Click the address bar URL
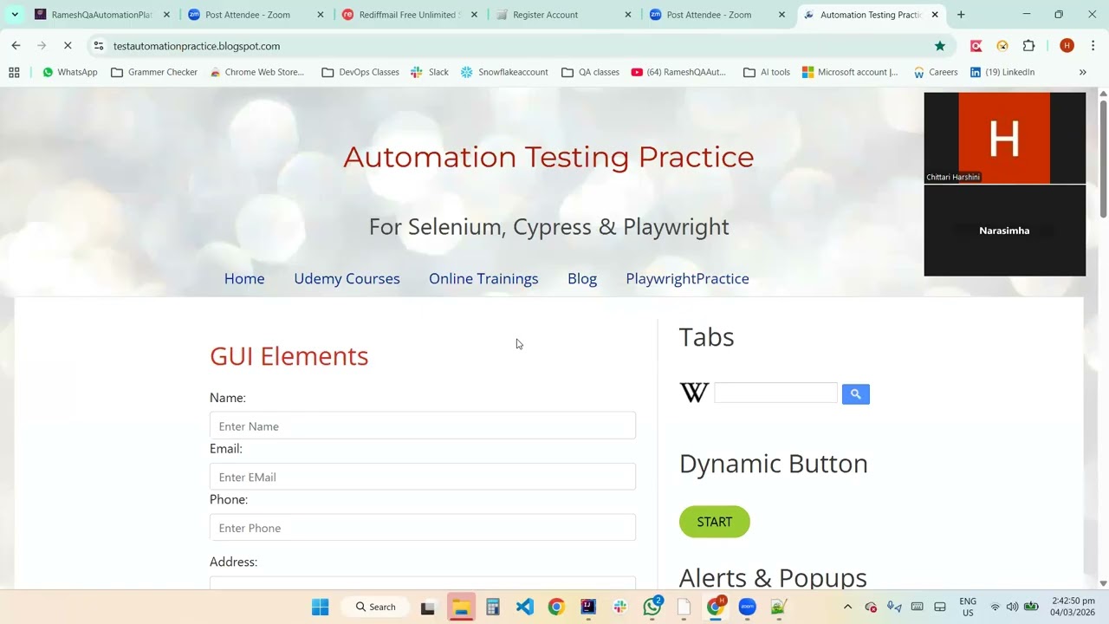Viewport: 1109px width, 624px height. (x=197, y=46)
